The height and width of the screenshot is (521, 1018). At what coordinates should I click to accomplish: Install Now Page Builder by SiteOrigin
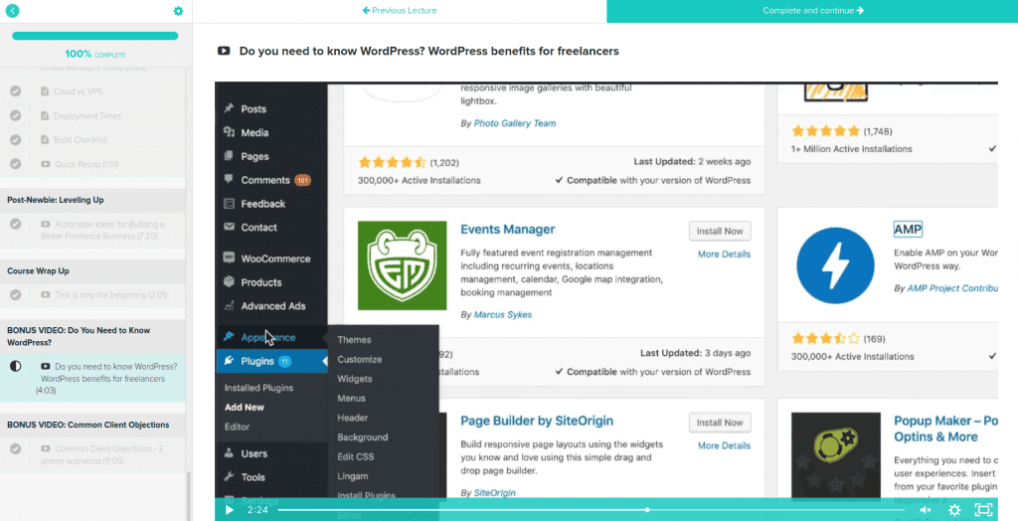pyautogui.click(x=720, y=423)
